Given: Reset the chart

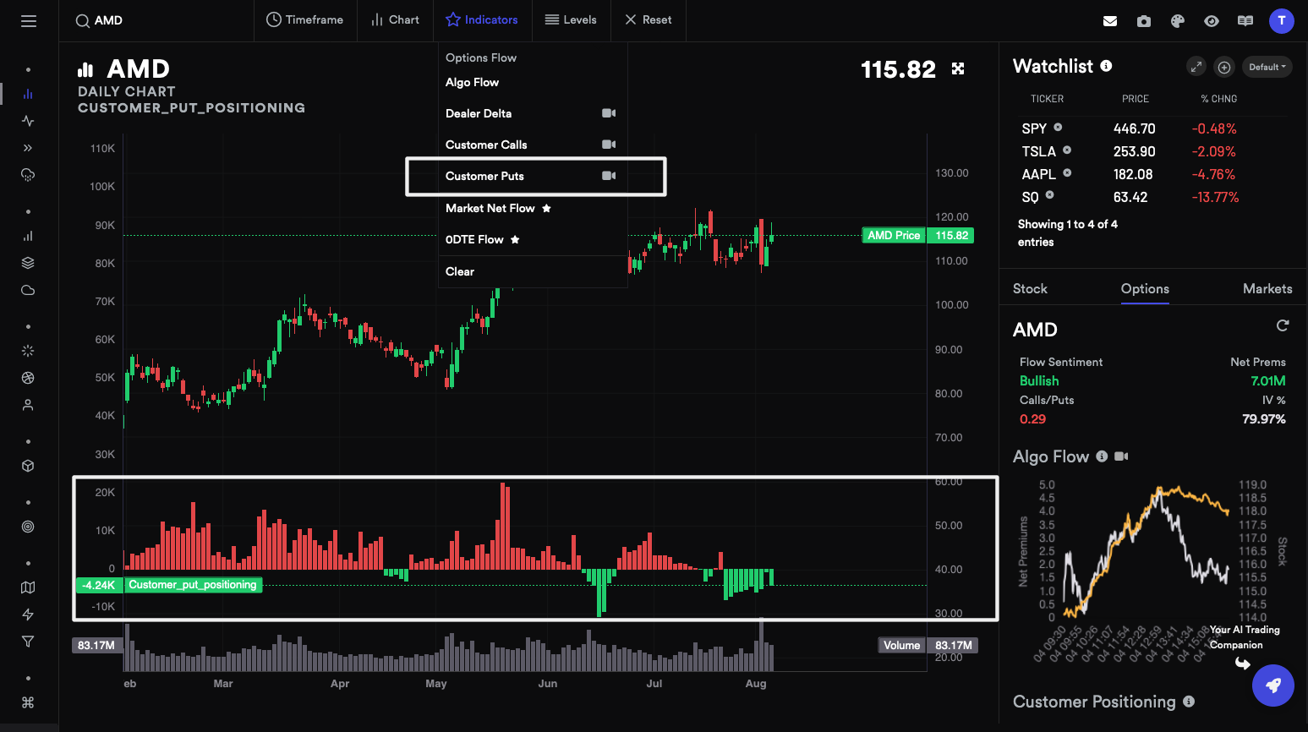Looking at the screenshot, I should 649,20.
